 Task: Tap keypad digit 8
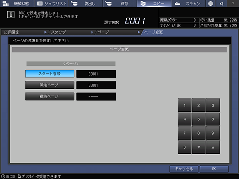point(199,133)
